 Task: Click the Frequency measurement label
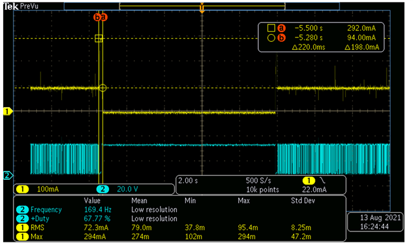[x=46, y=209]
